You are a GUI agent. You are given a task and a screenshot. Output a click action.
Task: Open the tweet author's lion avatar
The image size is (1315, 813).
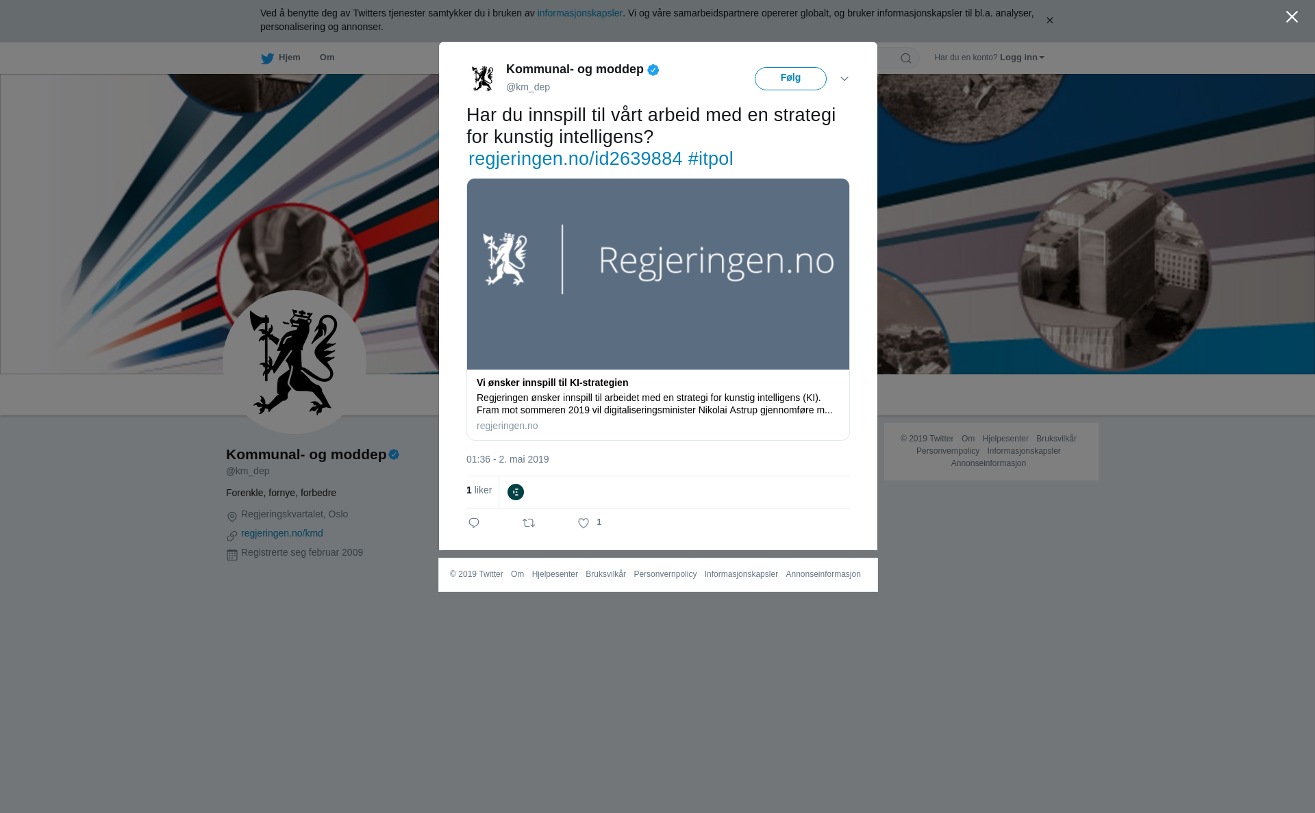483,78
